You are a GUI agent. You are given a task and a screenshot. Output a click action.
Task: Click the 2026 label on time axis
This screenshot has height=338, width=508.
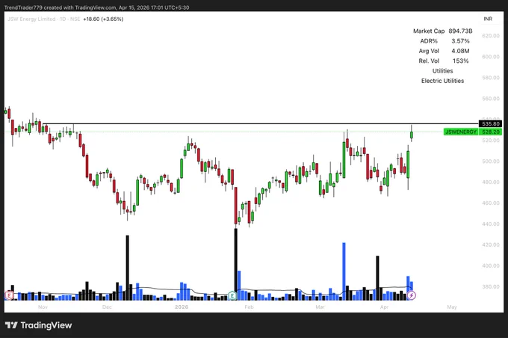pos(182,307)
